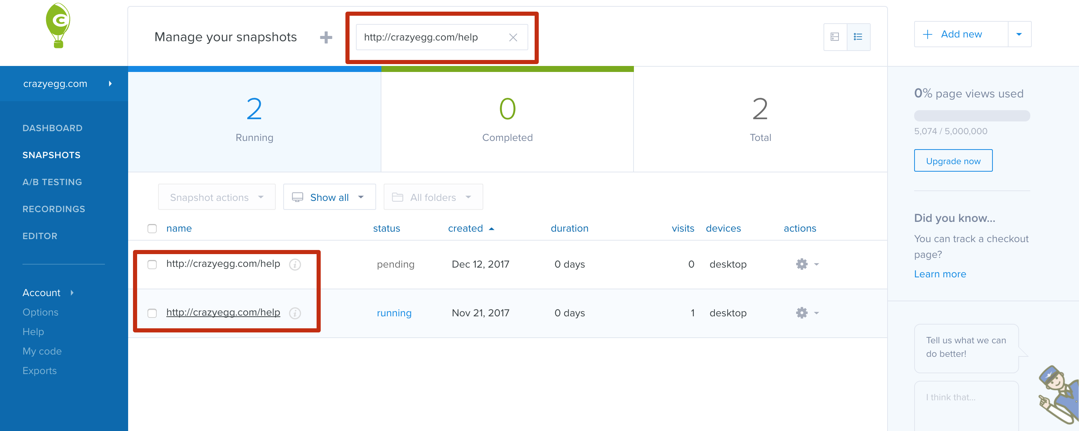This screenshot has width=1079, height=431.
Task: Click the pending status text
Action: click(x=395, y=265)
